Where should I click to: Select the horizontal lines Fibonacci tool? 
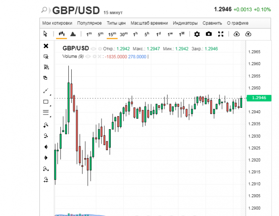[46, 112]
